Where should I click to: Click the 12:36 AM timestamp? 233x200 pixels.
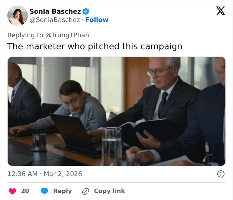[x=22, y=174]
